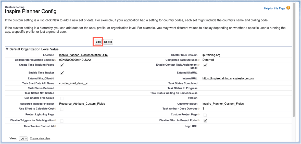Click the Task Status Waiting on Someone else label
The image size is (301, 144).
click(x=174, y=93)
